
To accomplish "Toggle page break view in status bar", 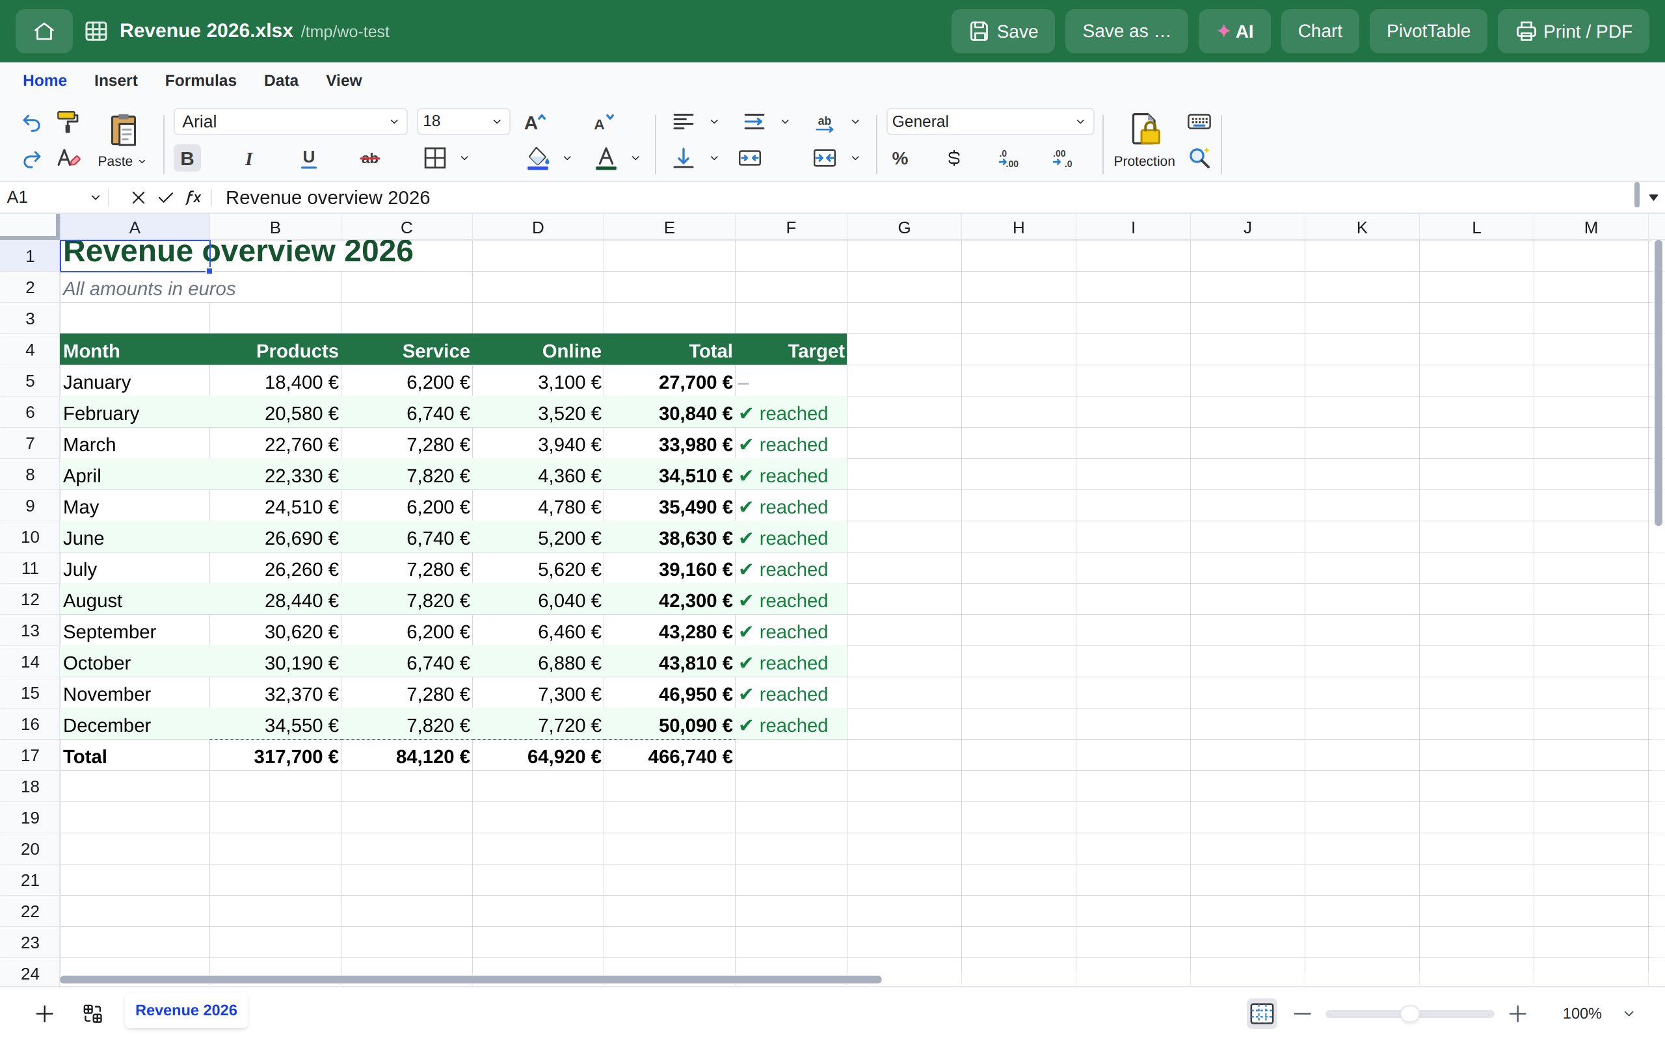I will point(1262,1013).
